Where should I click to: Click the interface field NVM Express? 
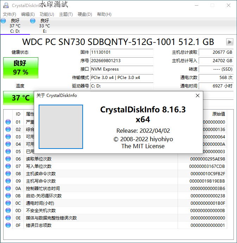point(122,69)
